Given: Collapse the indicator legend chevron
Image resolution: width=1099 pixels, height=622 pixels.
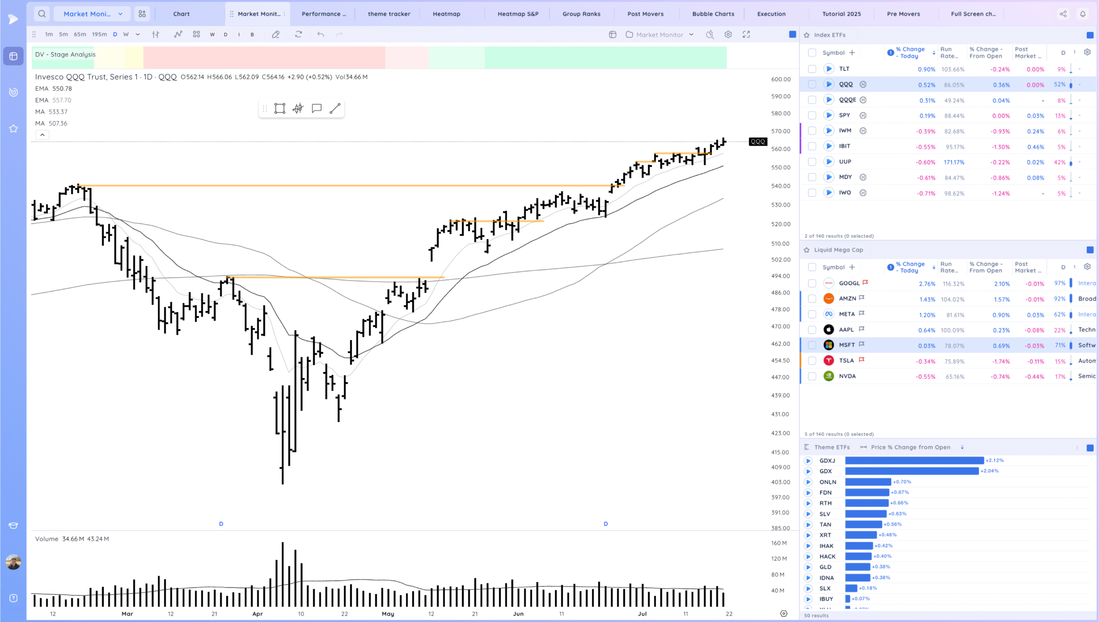Looking at the screenshot, I should click(42, 135).
